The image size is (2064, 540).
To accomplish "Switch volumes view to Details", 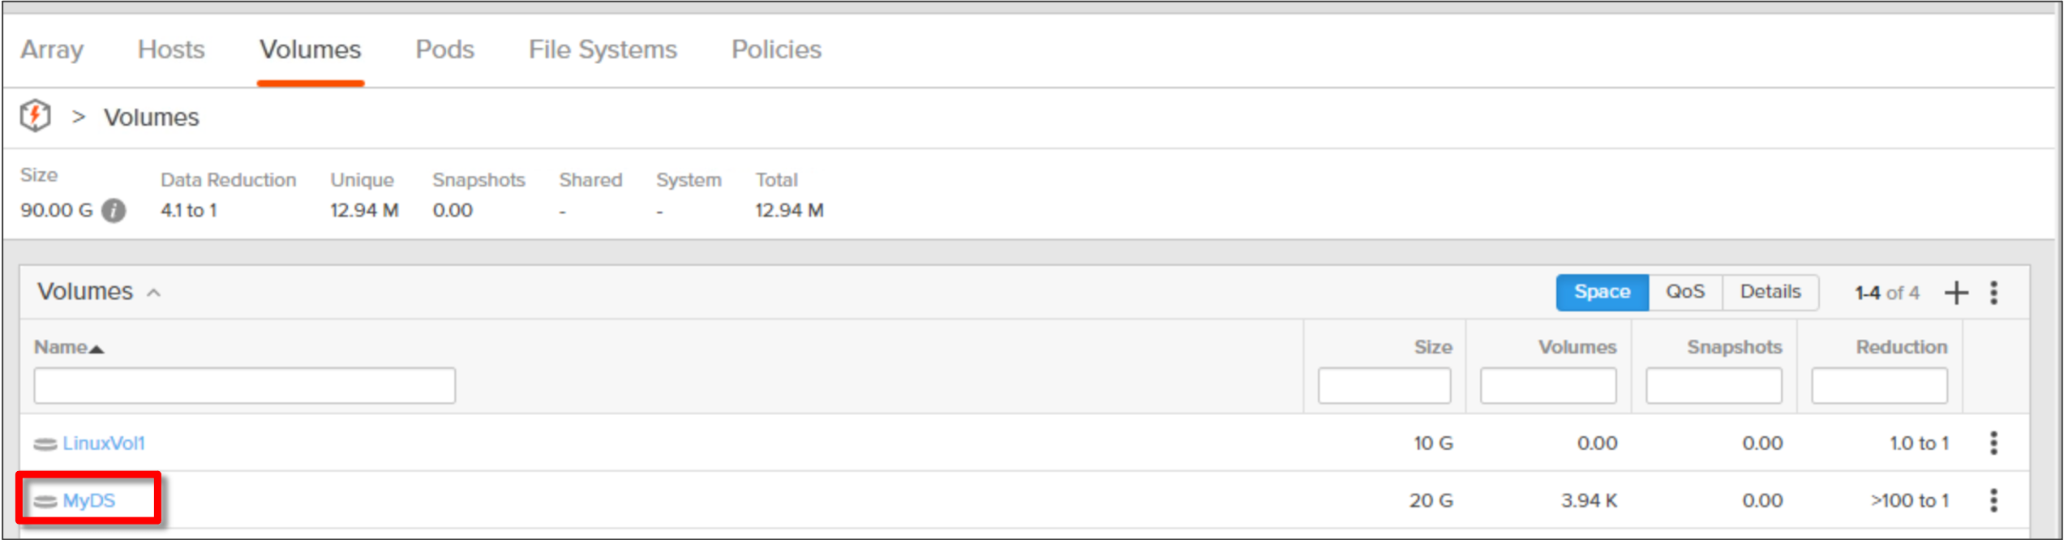I will pyautogui.click(x=1770, y=292).
